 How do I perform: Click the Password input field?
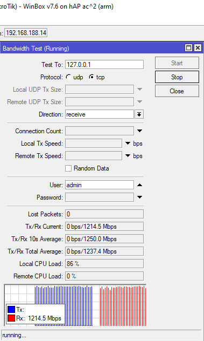tap(100, 197)
